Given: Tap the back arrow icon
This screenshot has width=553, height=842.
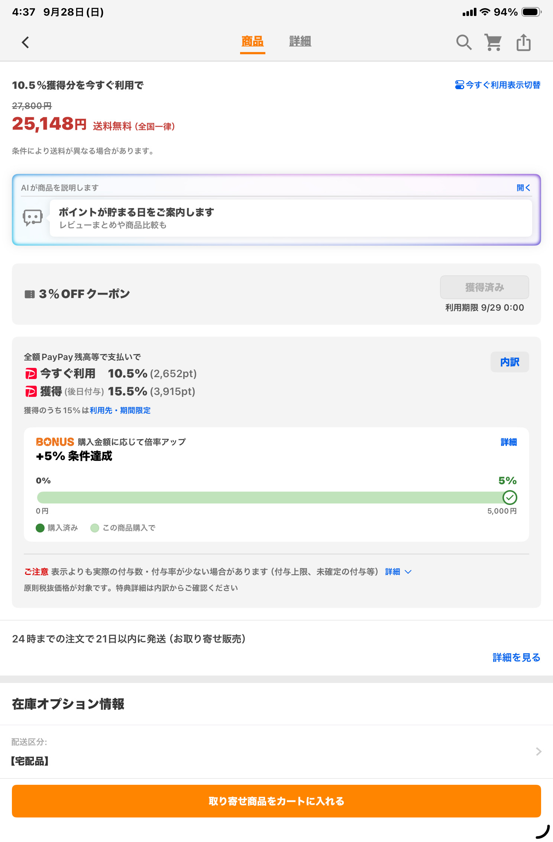Looking at the screenshot, I should point(25,42).
